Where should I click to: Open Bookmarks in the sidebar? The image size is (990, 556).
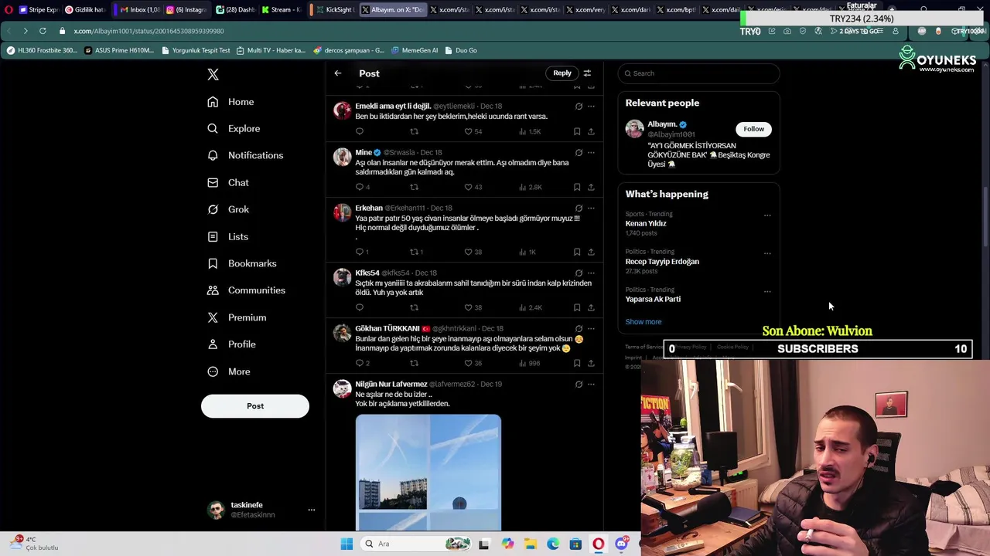(x=242, y=263)
